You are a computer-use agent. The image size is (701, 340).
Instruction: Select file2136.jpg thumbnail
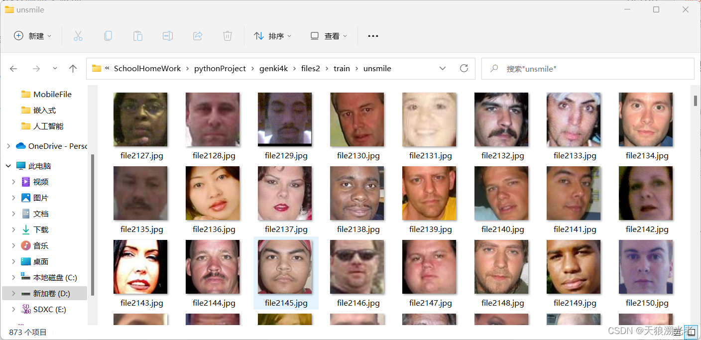tap(213, 193)
